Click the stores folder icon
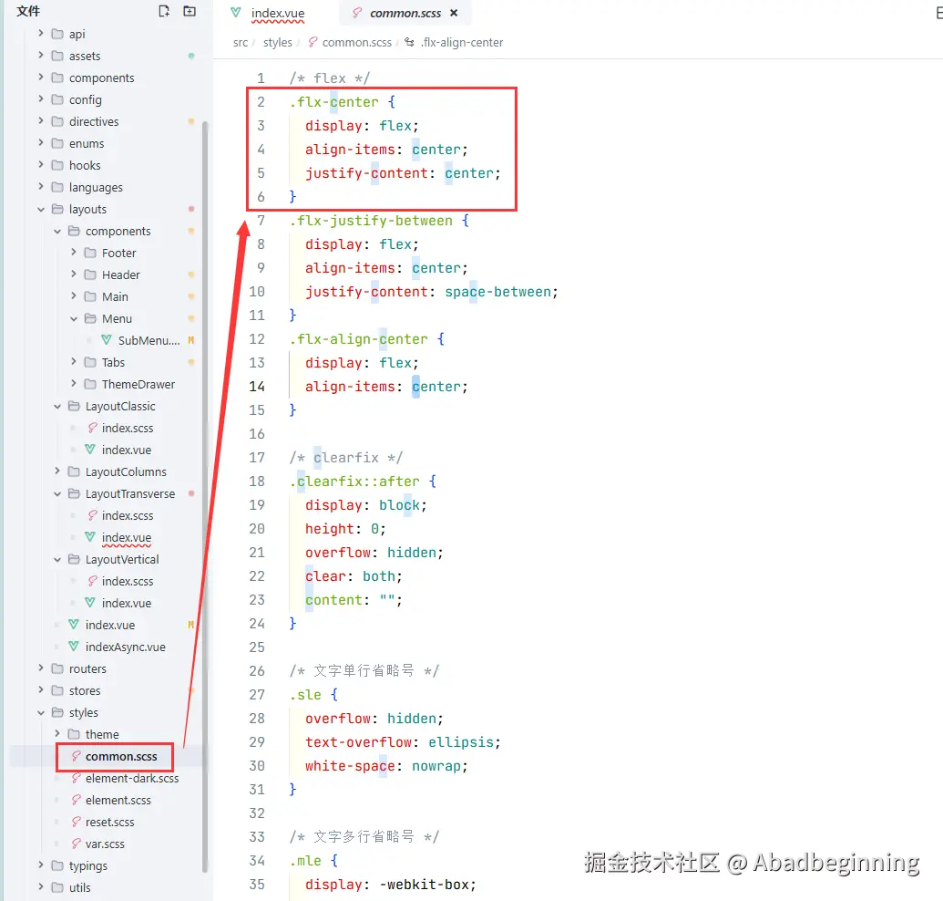The width and height of the screenshot is (943, 901). [x=57, y=690]
